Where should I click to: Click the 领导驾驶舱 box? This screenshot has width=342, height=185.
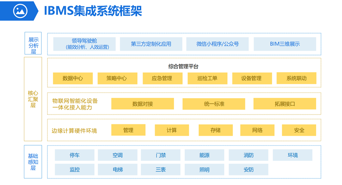point(84,44)
